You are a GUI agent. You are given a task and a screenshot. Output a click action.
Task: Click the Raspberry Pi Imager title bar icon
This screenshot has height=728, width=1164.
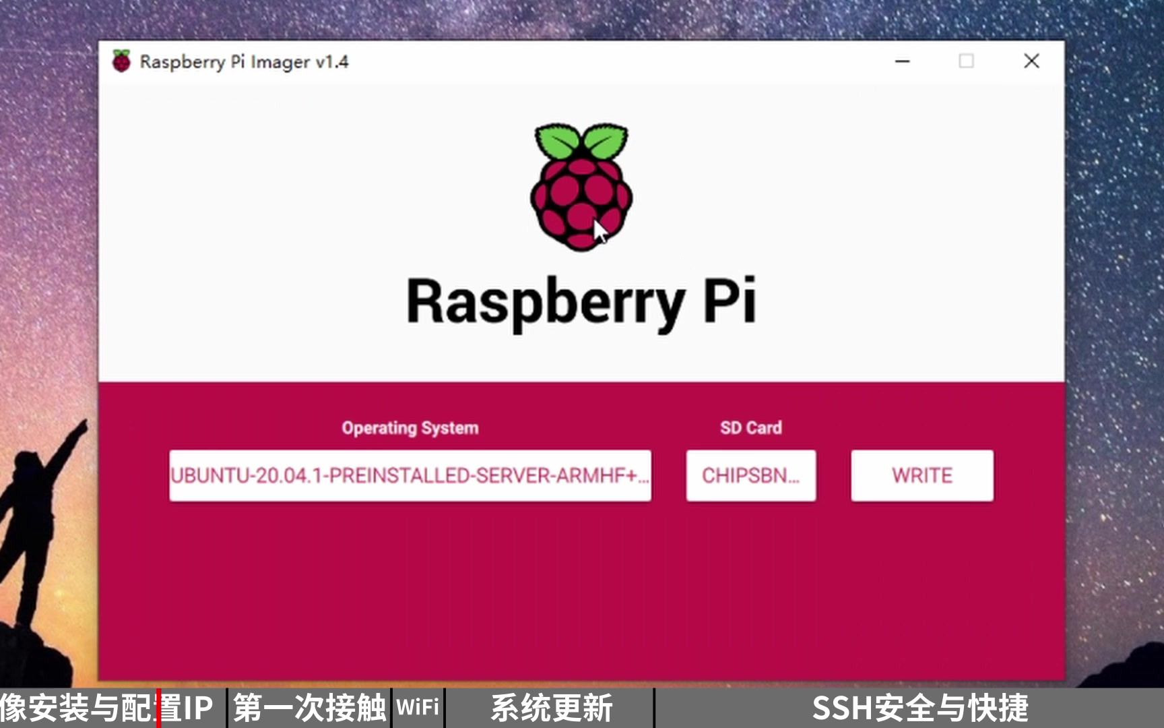[x=122, y=61]
